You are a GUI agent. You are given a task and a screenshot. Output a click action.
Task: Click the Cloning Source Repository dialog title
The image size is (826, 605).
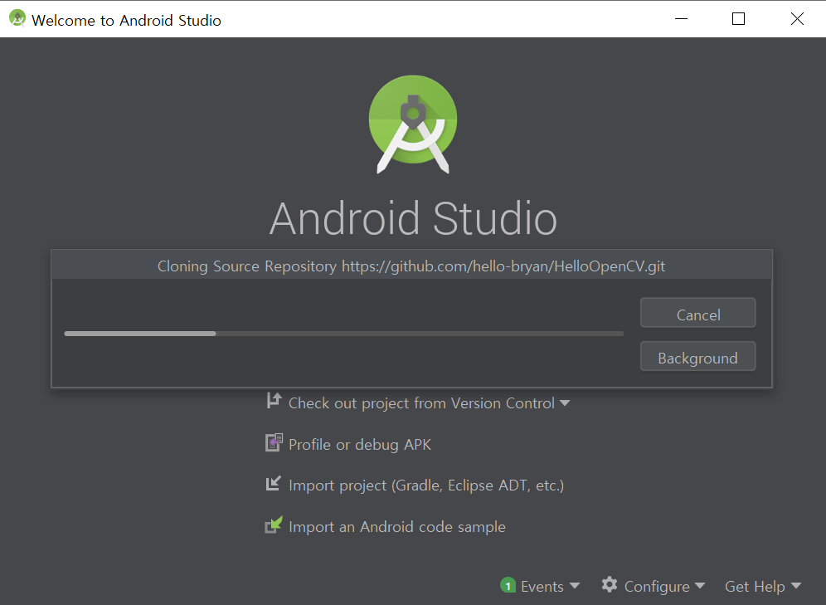(411, 266)
